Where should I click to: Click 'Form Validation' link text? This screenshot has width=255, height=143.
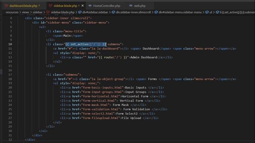(x=137, y=110)
